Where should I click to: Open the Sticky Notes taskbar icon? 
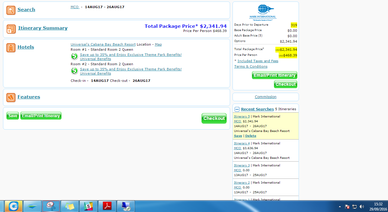pyautogui.click(x=69, y=206)
